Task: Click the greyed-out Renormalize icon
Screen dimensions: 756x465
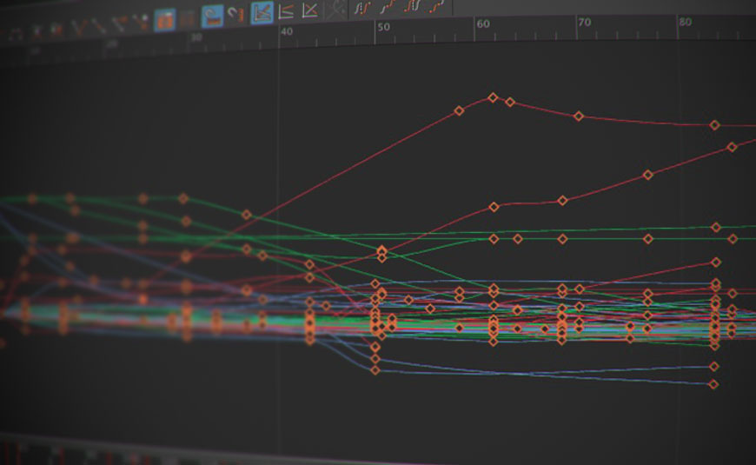Action: coord(335,10)
